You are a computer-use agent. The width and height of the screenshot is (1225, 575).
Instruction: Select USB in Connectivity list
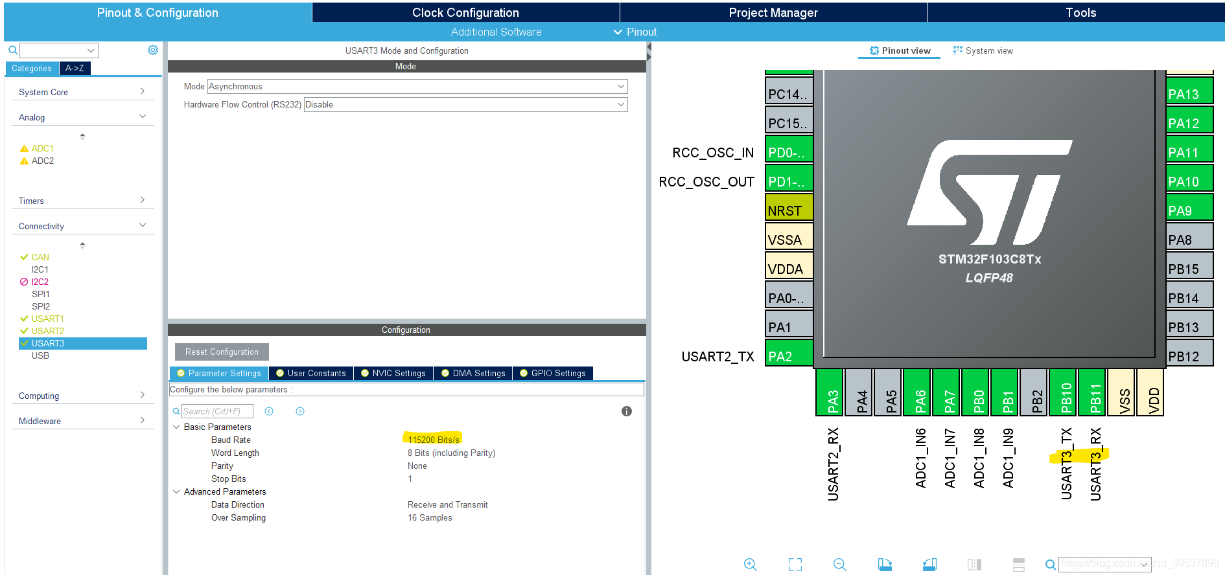[x=40, y=355]
